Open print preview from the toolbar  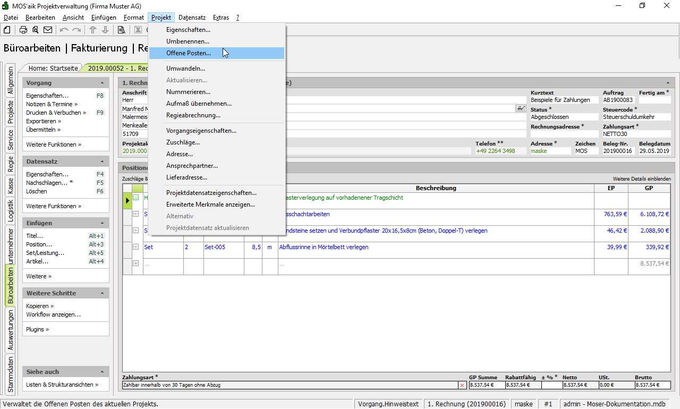pos(35,30)
